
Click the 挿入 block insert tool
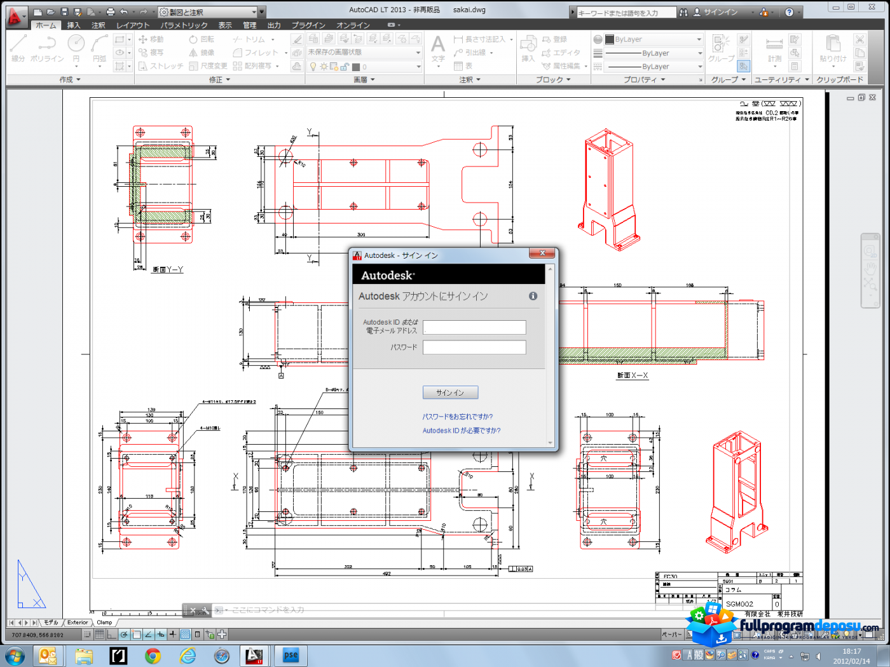528,50
